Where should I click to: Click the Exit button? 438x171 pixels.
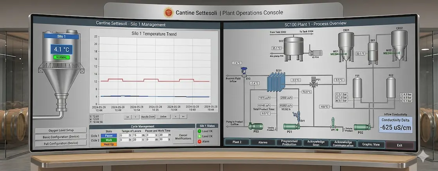pyautogui.click(x=399, y=145)
